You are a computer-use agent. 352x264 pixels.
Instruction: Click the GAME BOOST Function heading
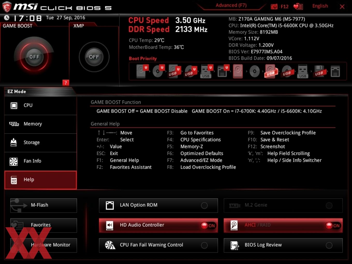pyautogui.click(x=116, y=102)
